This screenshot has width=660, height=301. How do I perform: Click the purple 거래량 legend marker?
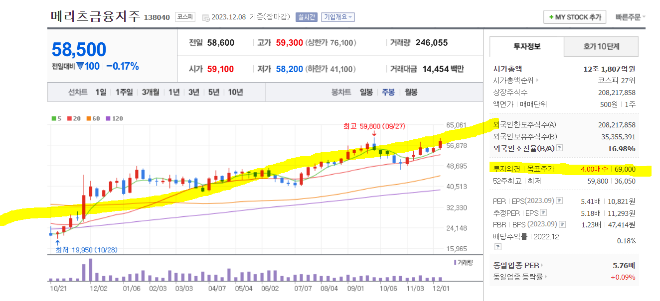click(x=455, y=262)
